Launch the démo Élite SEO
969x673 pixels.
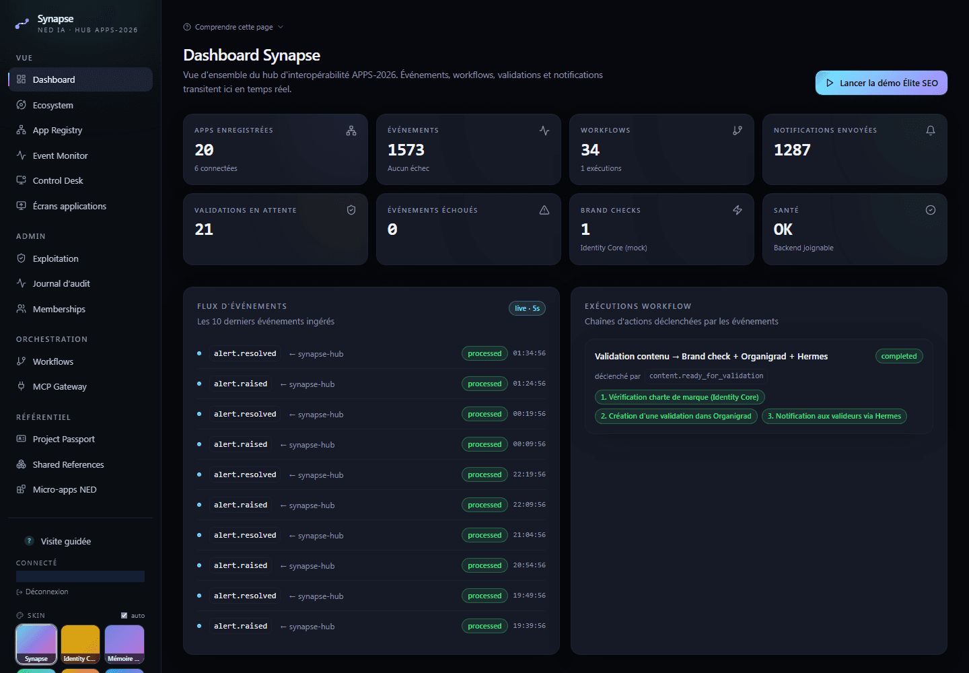click(882, 83)
